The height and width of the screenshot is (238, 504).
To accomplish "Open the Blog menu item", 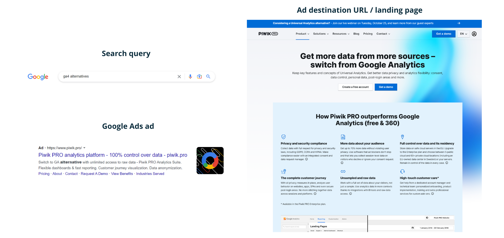I will tap(356, 34).
